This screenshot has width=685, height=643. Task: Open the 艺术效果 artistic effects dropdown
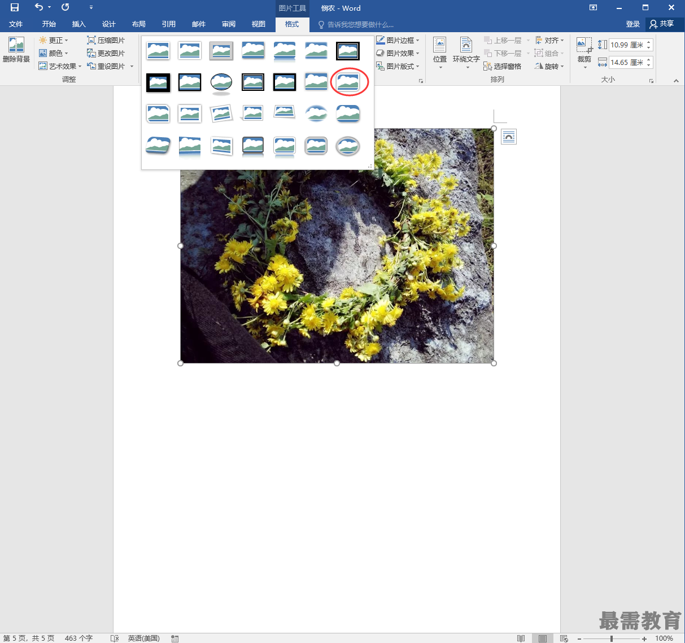pyautogui.click(x=60, y=66)
